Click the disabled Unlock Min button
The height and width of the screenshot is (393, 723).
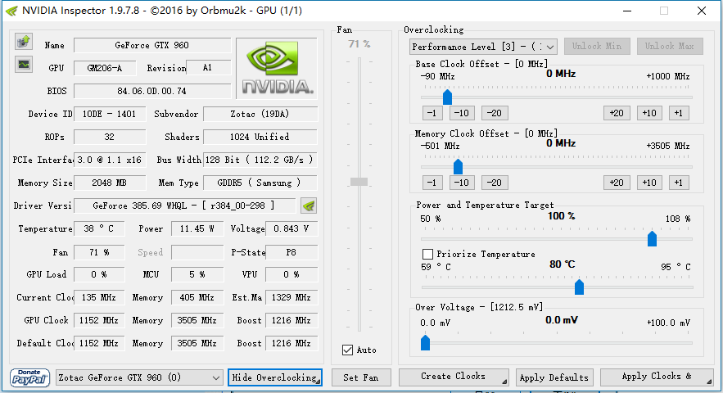point(597,46)
